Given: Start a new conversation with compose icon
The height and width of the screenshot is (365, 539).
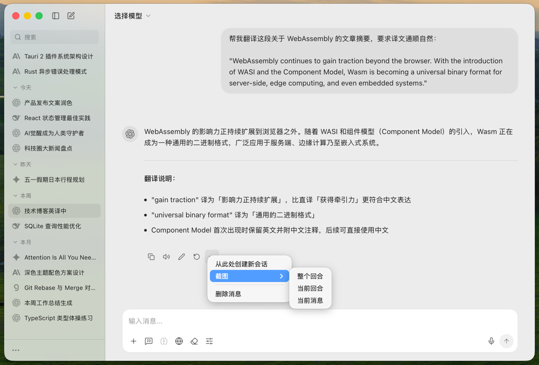Looking at the screenshot, I should point(71,16).
